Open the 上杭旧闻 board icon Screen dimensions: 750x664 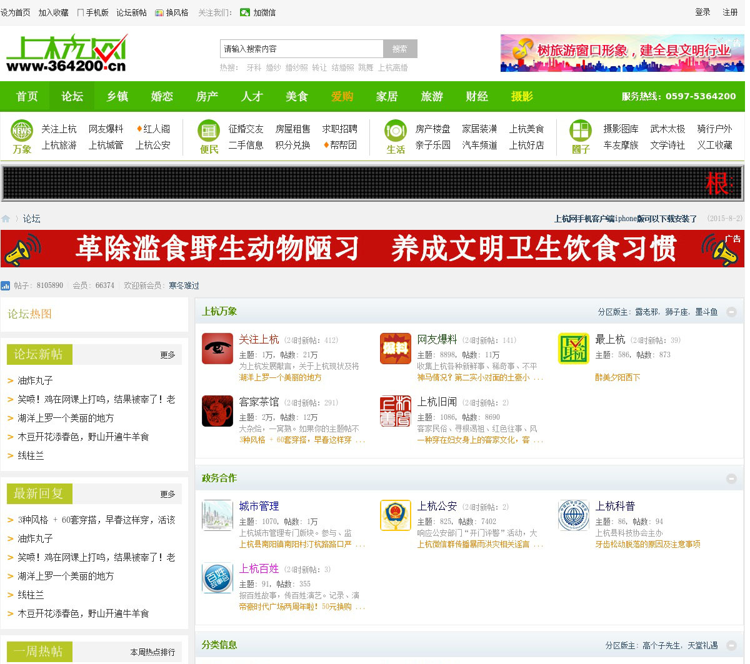tap(396, 411)
